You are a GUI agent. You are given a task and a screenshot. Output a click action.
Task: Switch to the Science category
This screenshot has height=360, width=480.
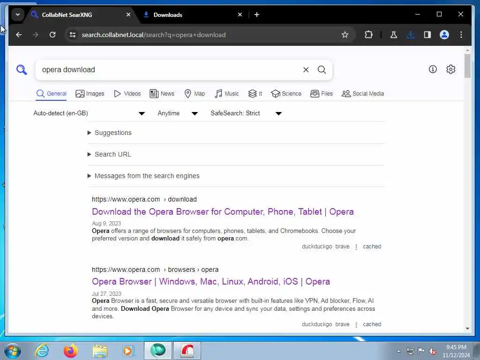point(286,94)
